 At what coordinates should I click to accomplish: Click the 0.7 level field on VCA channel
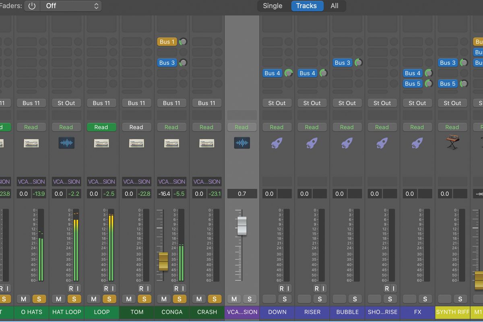(x=242, y=194)
